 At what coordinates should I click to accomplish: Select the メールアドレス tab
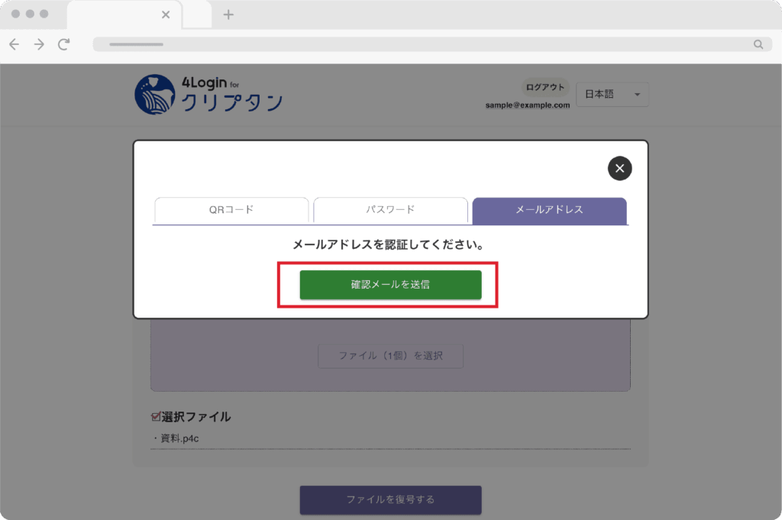(549, 210)
